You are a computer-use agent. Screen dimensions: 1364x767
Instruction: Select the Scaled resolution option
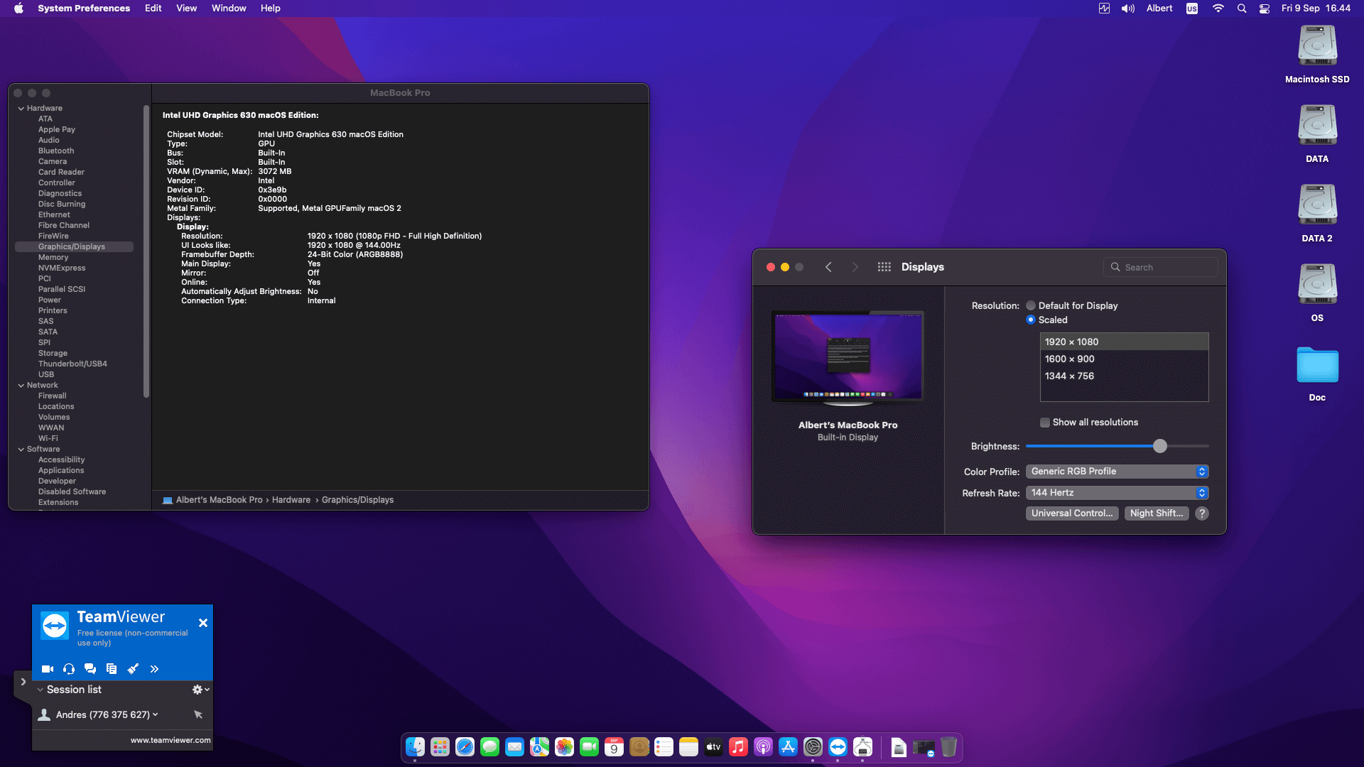(1031, 320)
